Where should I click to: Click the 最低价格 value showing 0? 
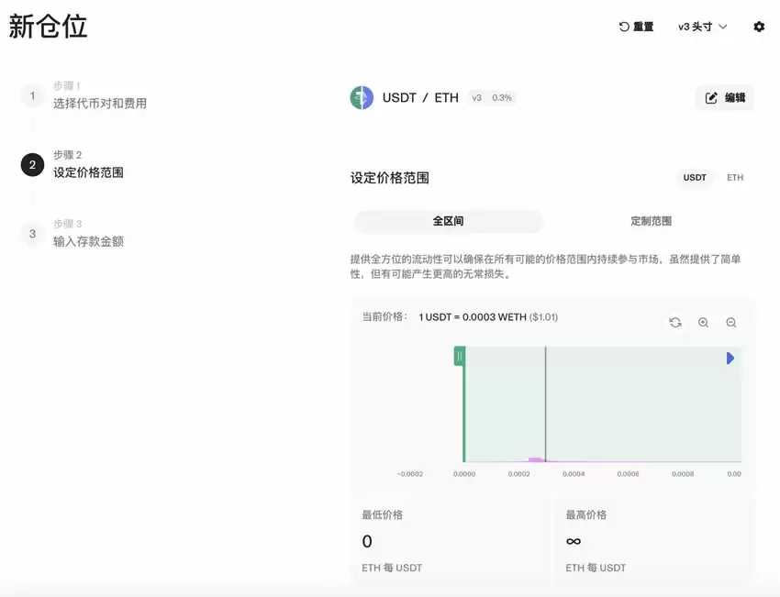(x=366, y=541)
